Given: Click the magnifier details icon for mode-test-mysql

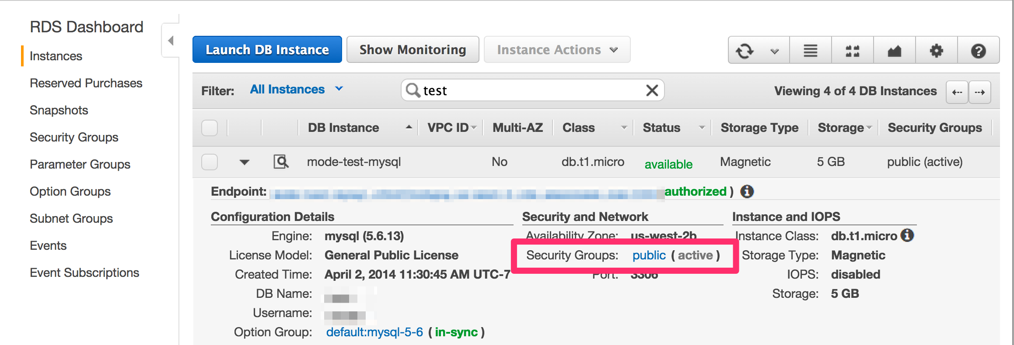Looking at the screenshot, I should 280,162.
